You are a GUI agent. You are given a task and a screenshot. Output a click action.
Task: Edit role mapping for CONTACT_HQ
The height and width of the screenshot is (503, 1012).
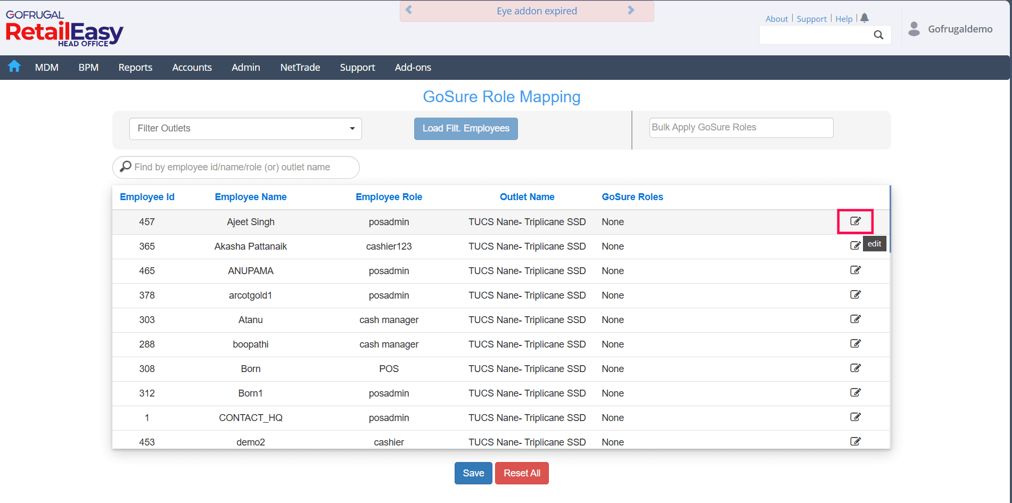click(855, 417)
